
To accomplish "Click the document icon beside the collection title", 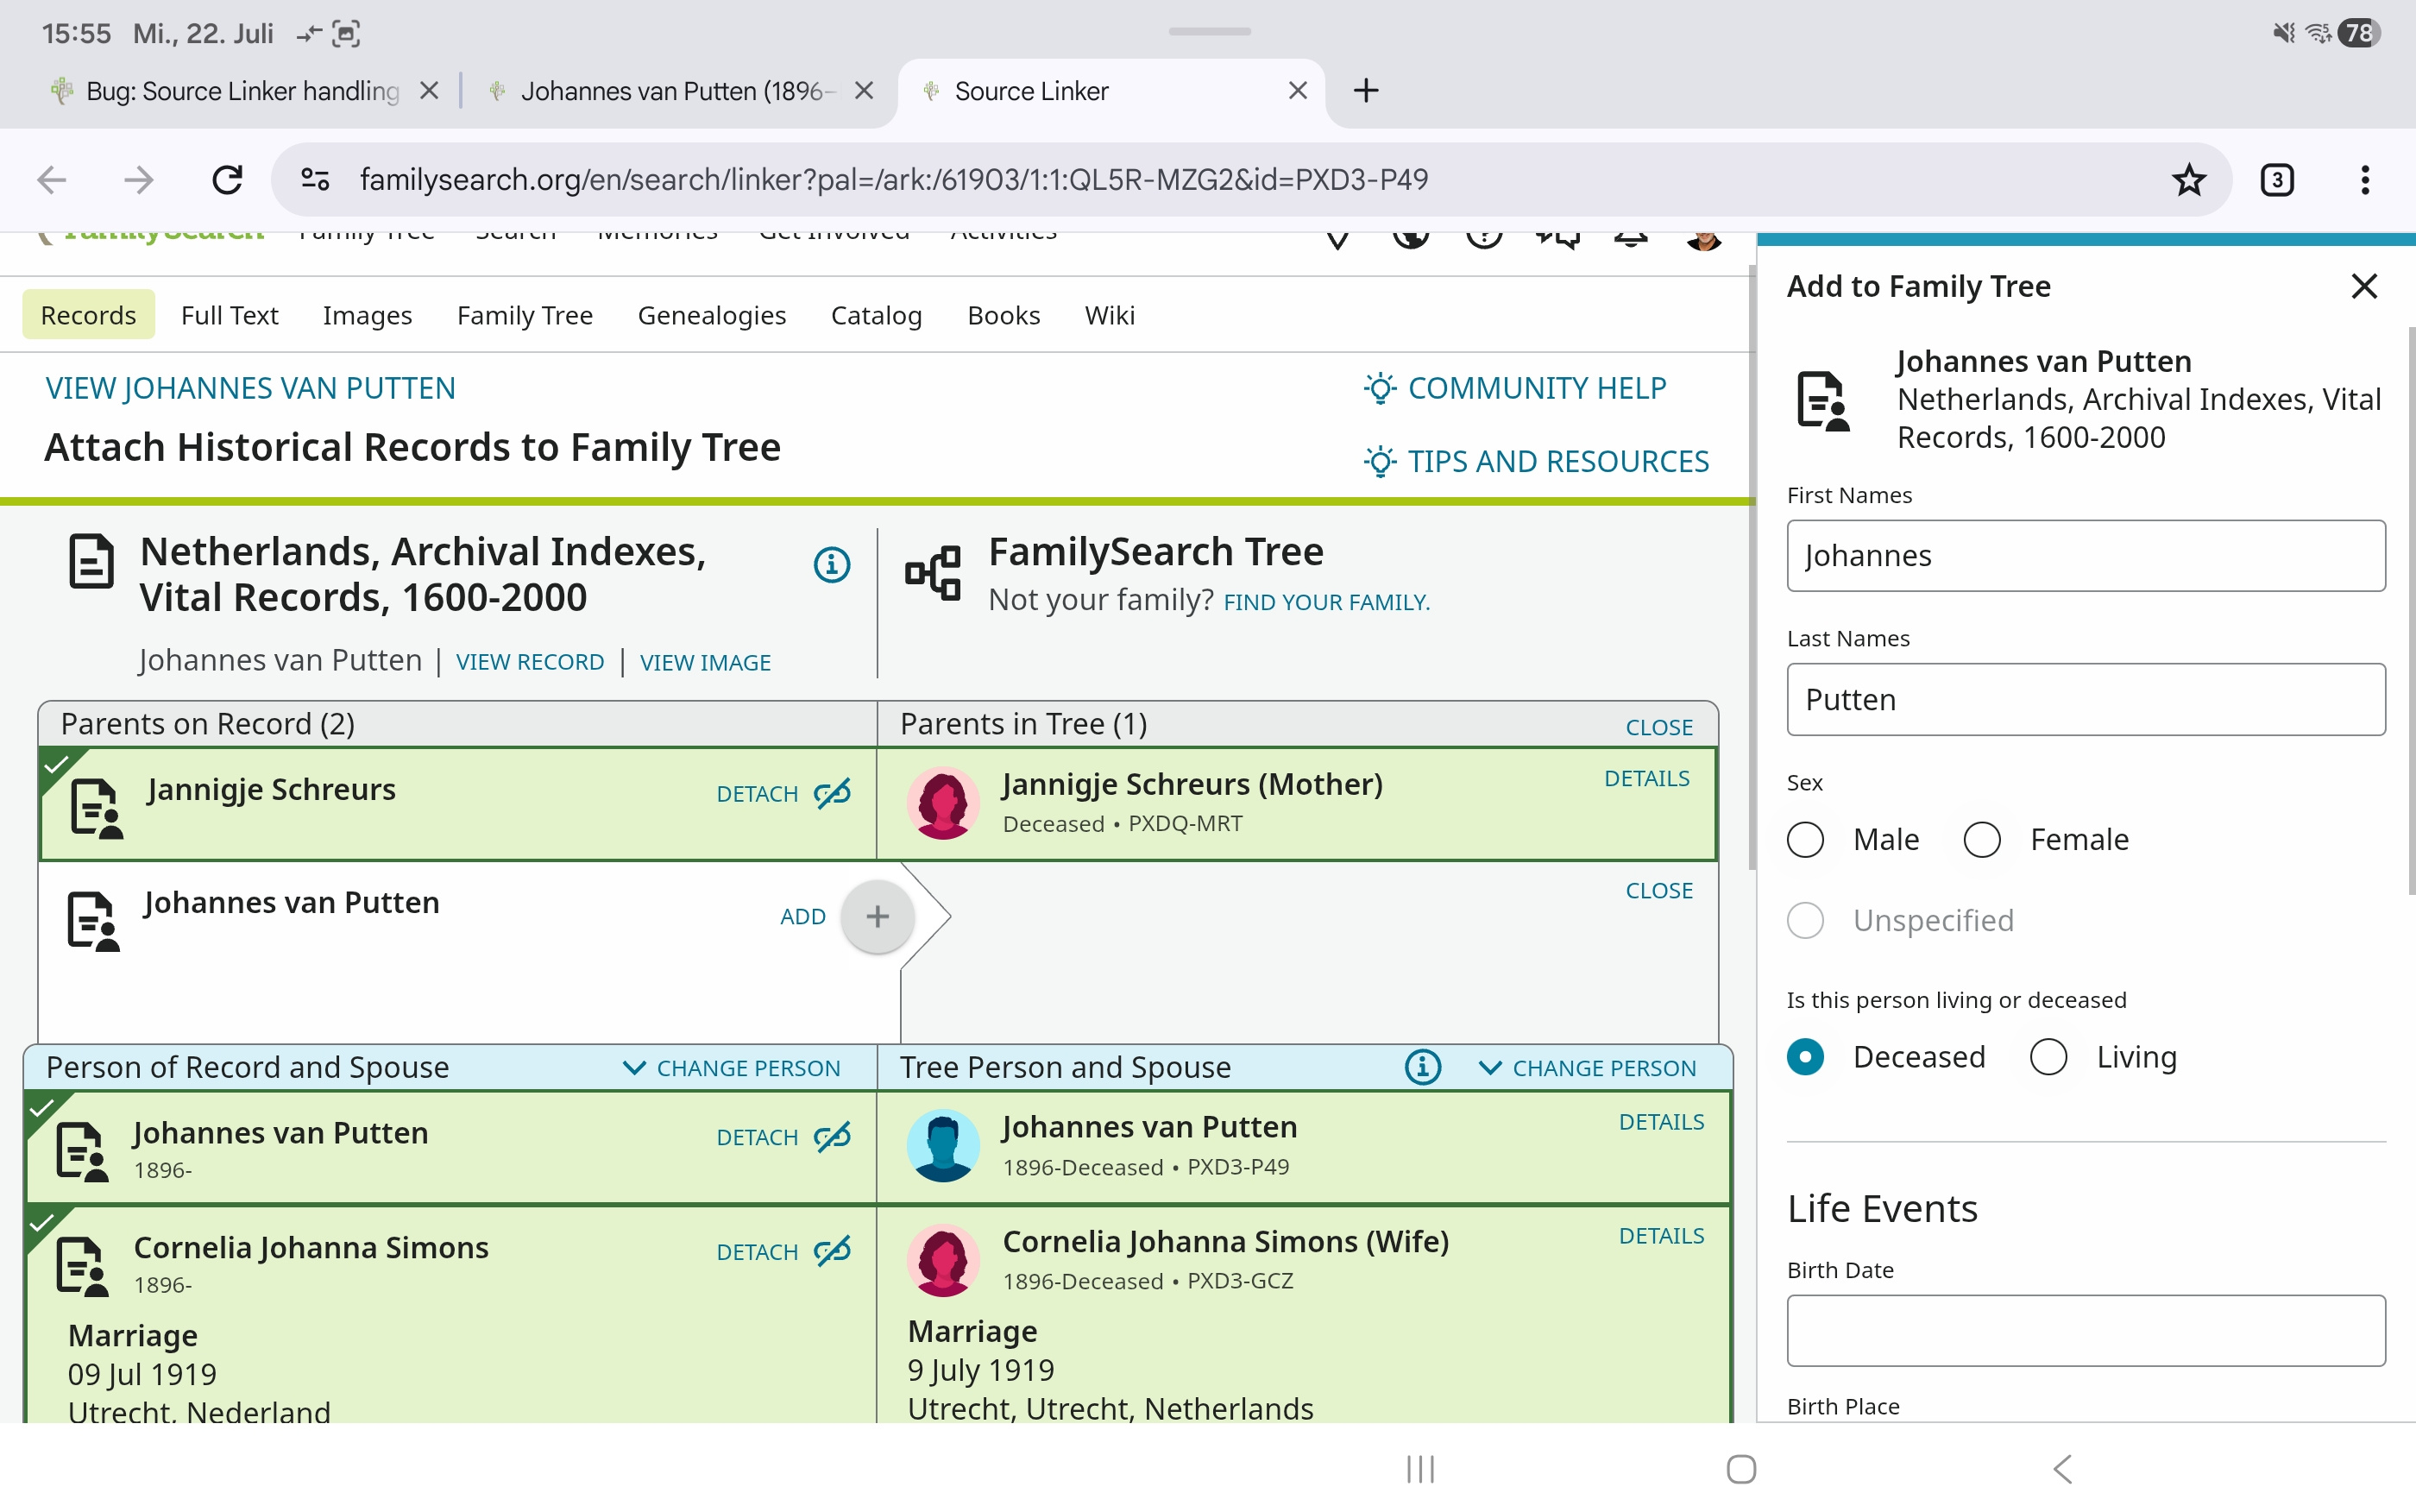I will [91, 561].
